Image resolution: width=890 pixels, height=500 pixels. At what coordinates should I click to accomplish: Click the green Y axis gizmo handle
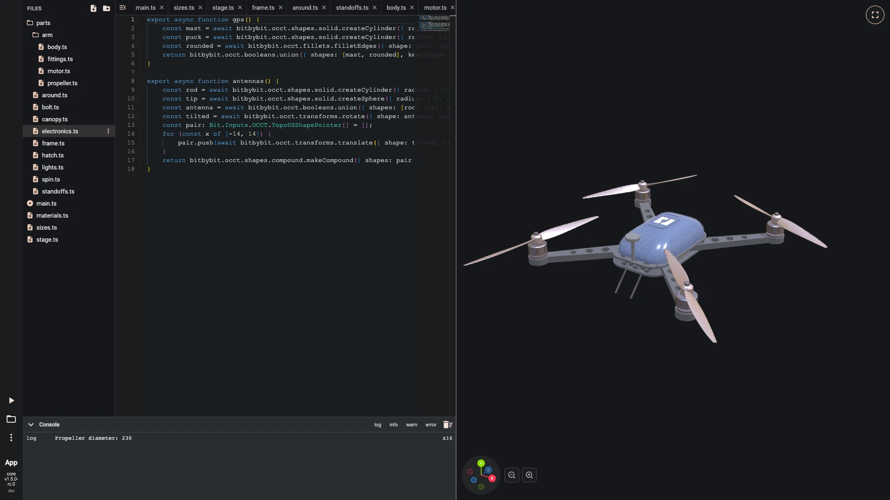481,463
